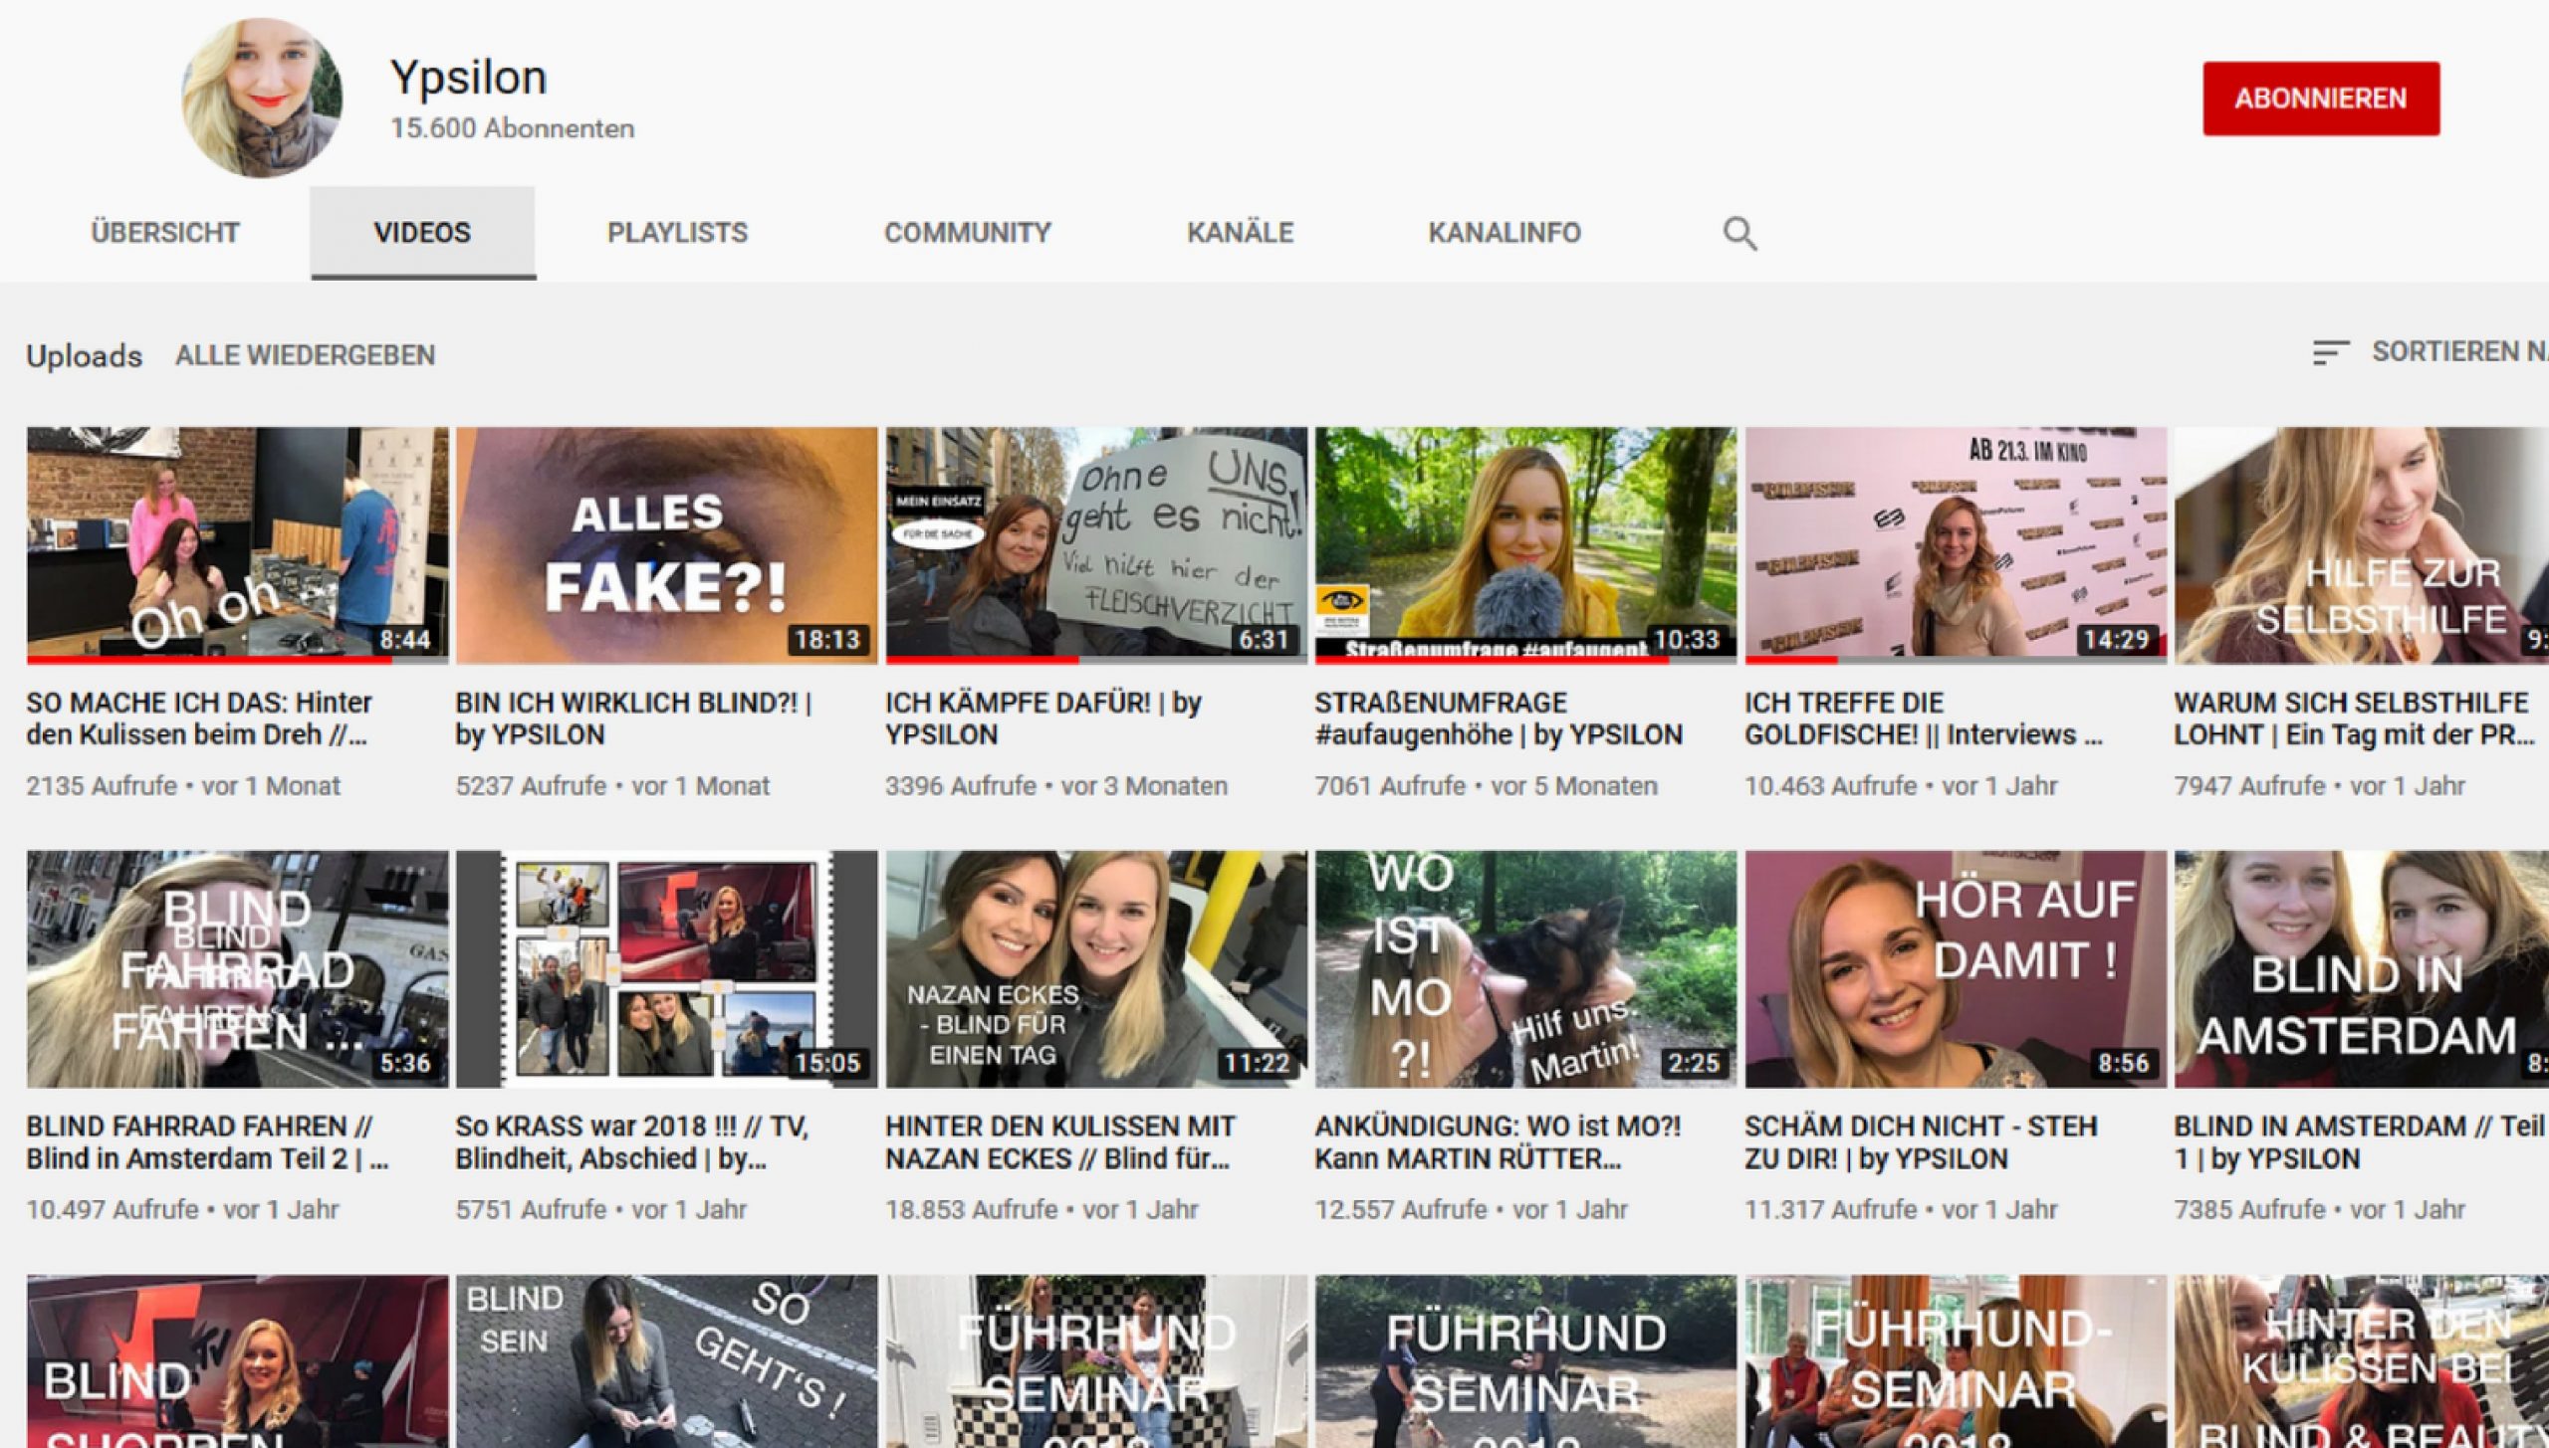Image resolution: width=2549 pixels, height=1448 pixels.
Task: Click the progress bar under 'Ich kämpfe dafür' thumbnail
Action: [1096, 659]
